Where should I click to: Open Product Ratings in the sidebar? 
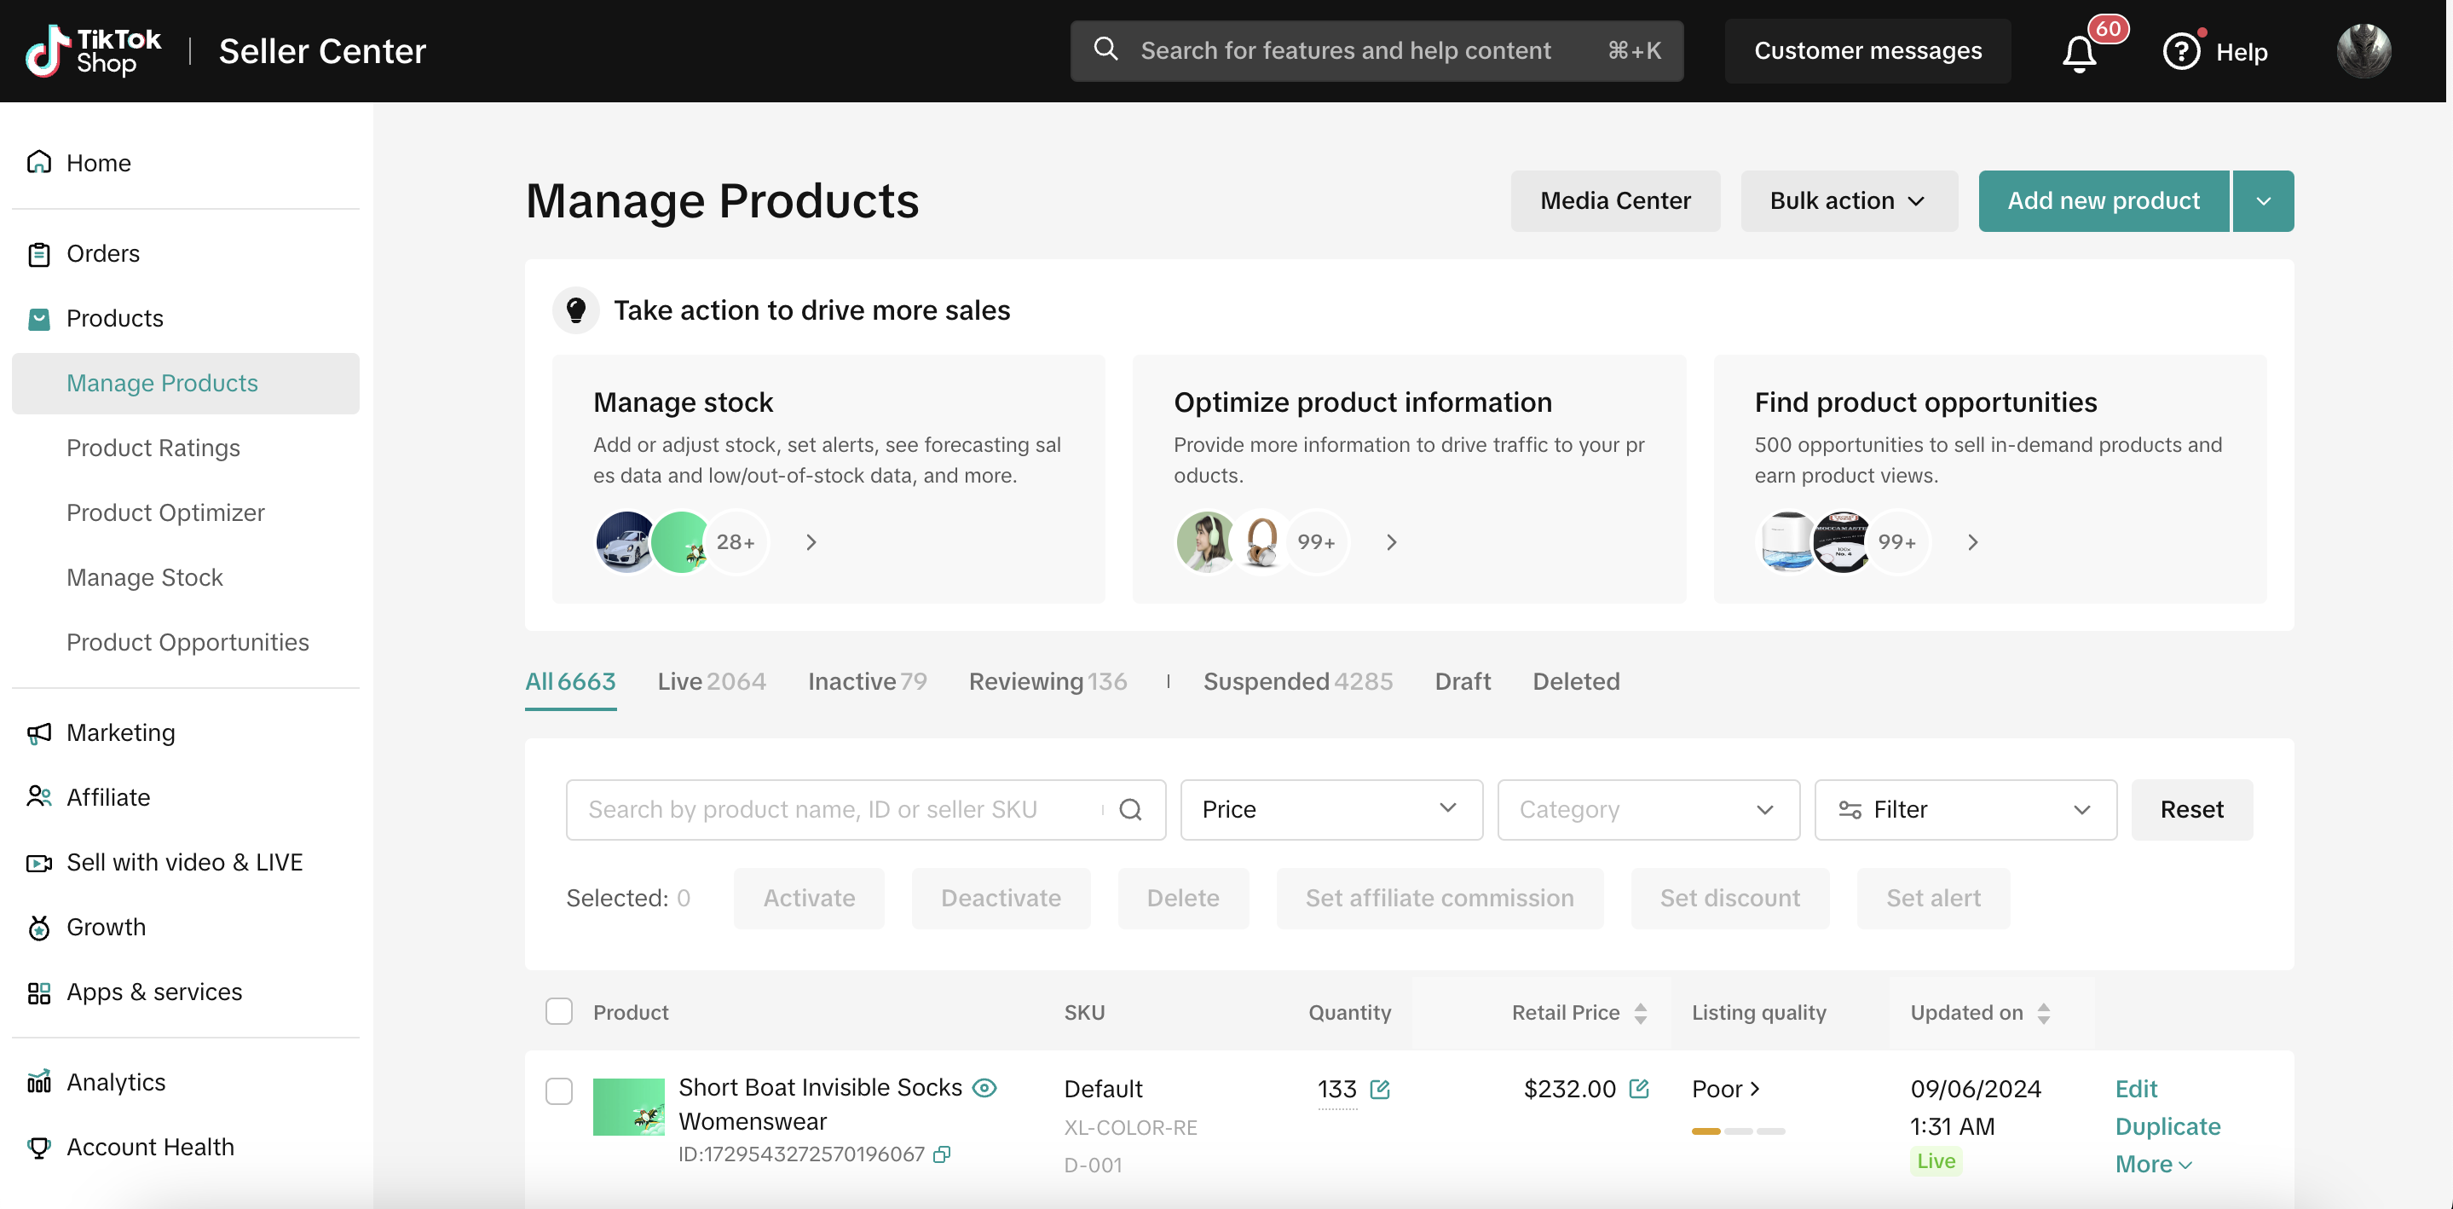(x=153, y=448)
